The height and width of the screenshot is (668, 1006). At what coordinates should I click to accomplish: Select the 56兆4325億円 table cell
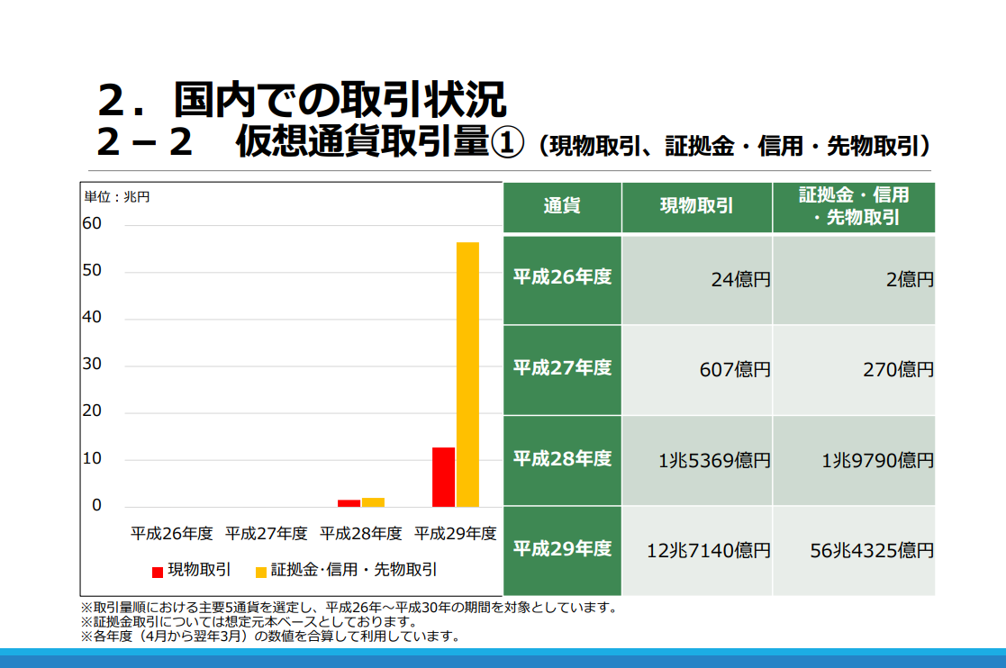coord(854,551)
